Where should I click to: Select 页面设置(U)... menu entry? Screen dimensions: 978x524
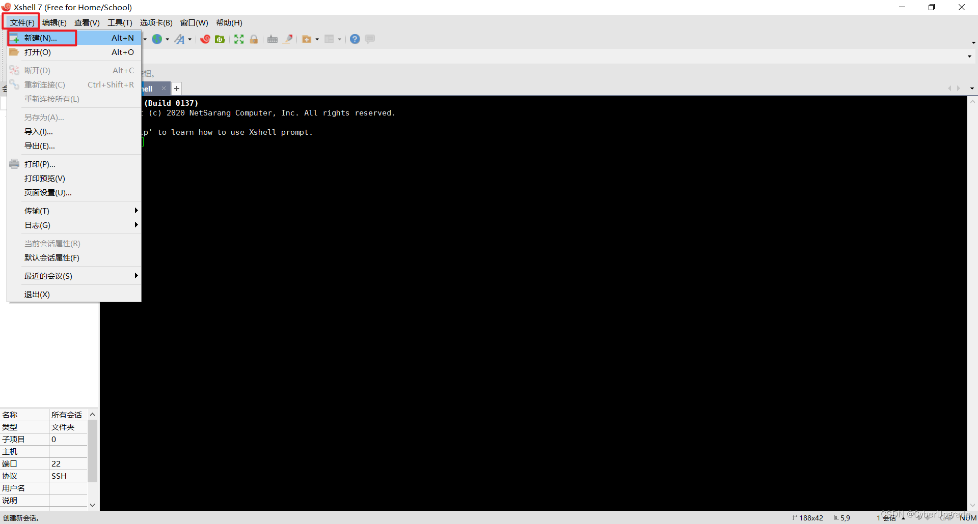click(74, 192)
